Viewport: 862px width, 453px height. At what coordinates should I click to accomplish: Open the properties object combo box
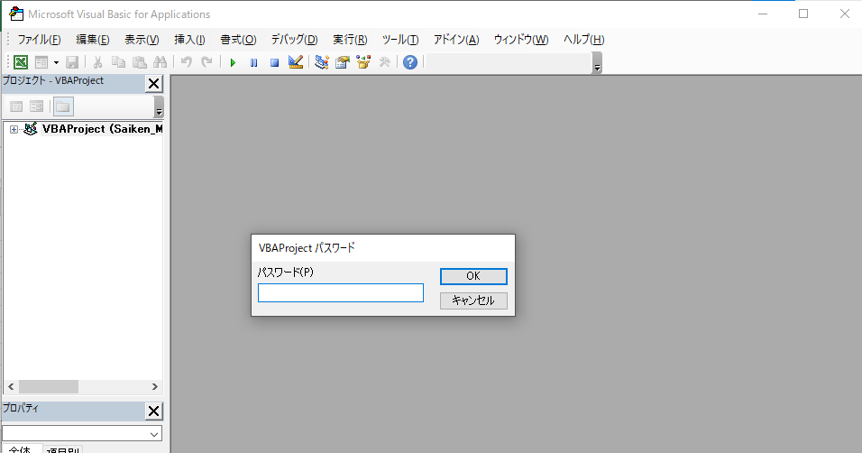[82, 434]
